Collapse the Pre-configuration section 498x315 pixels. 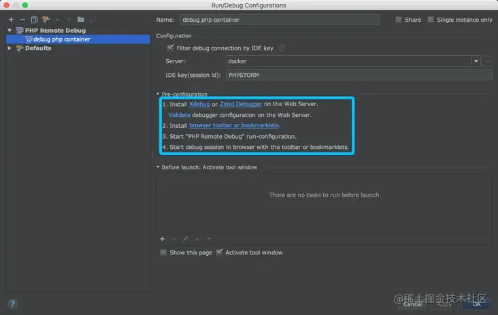158,95
